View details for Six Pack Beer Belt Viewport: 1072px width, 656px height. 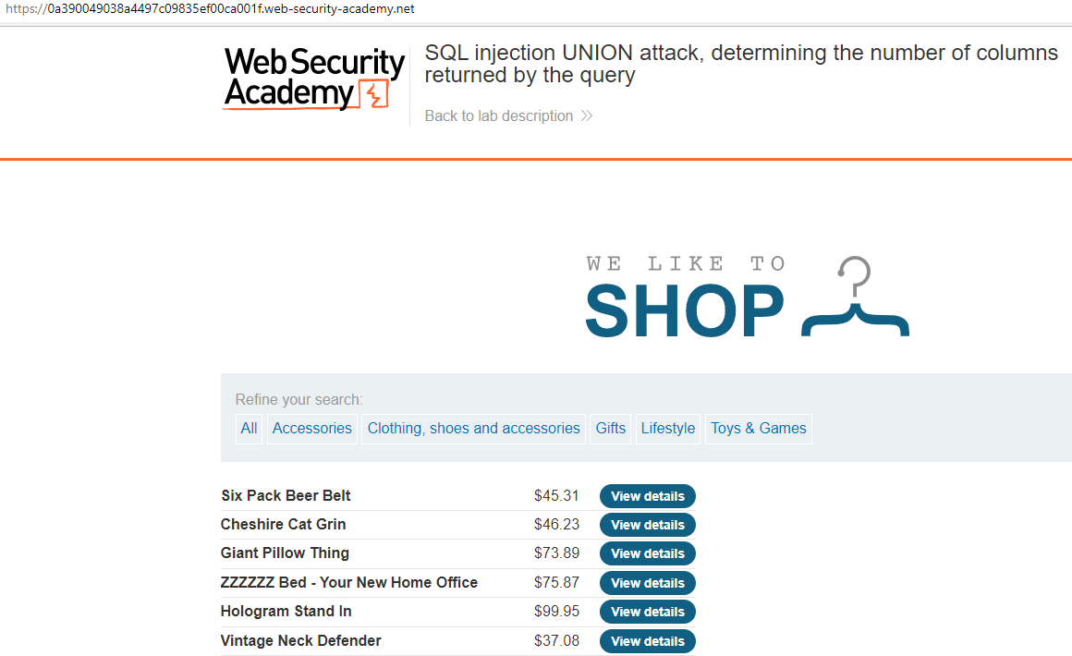[x=647, y=495]
